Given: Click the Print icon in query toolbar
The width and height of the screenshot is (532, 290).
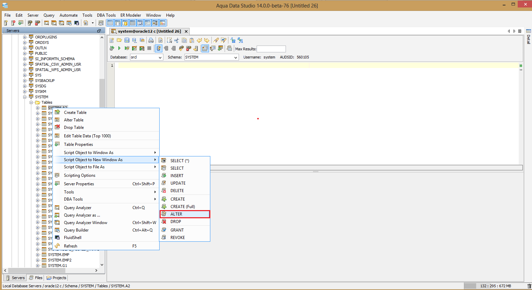Looking at the screenshot, I should [x=151, y=40].
